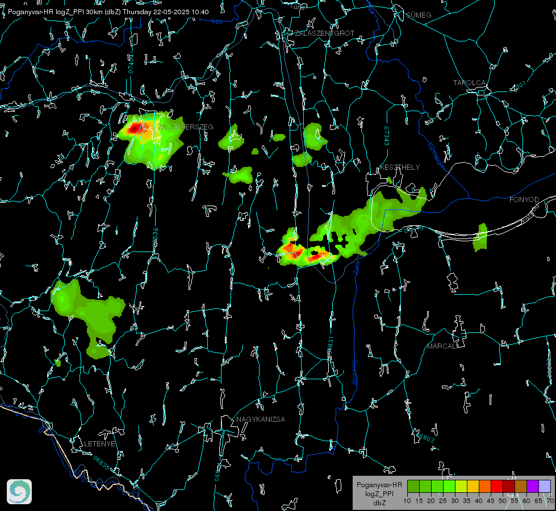Viewport: 556px width, 511px height.
Task: Click the FONYÓD town label
Action: tap(524, 200)
